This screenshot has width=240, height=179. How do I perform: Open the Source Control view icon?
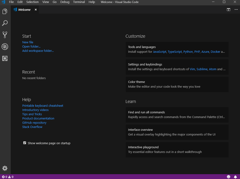5,35
